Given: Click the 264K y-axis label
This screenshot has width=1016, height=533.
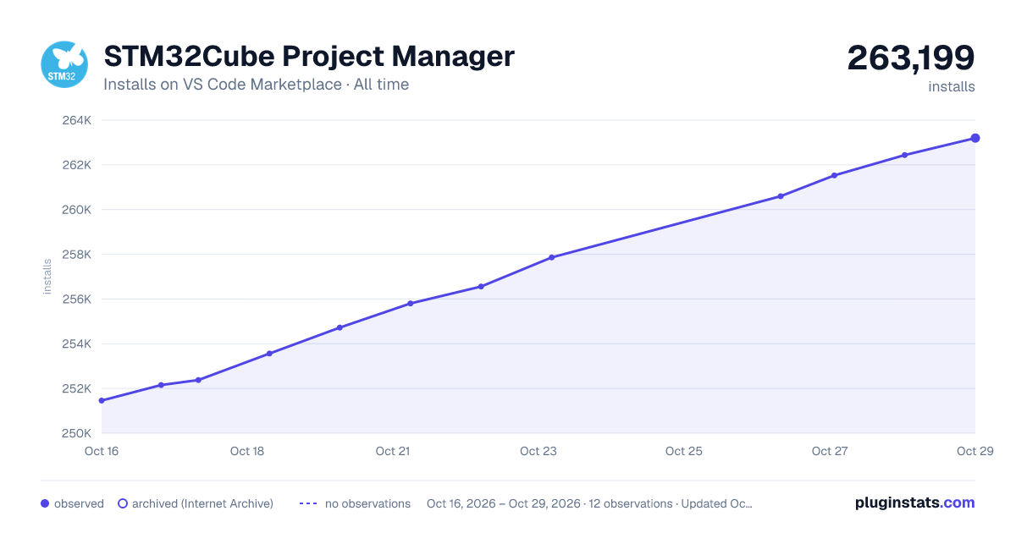Looking at the screenshot, I should tap(76, 120).
